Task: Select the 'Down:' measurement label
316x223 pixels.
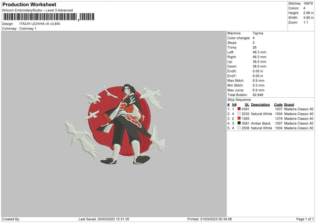Action: pos(232,66)
